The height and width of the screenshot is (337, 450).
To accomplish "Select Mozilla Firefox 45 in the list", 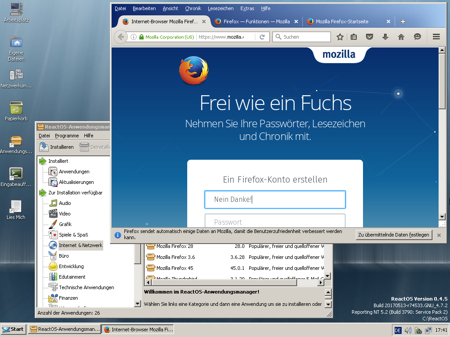I will coord(174,268).
